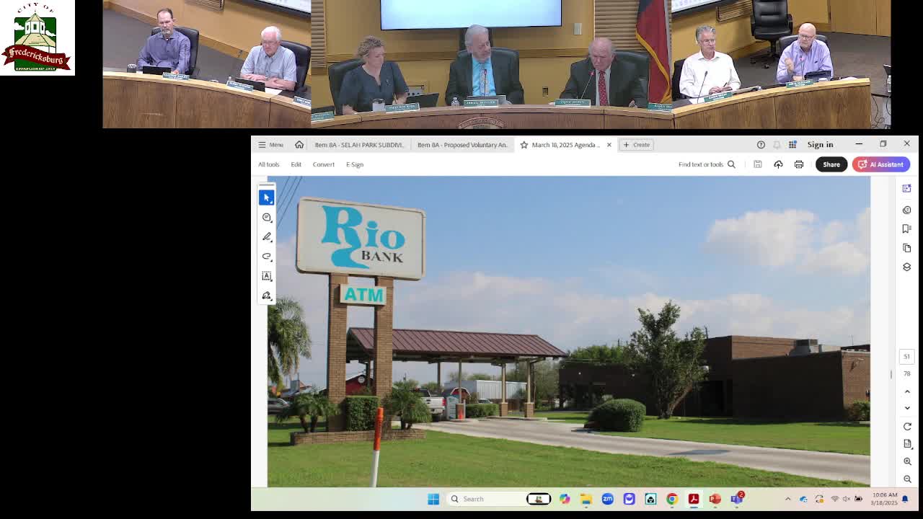Go to previous page with up chevron
The width and height of the screenshot is (923, 519).
coord(907,391)
